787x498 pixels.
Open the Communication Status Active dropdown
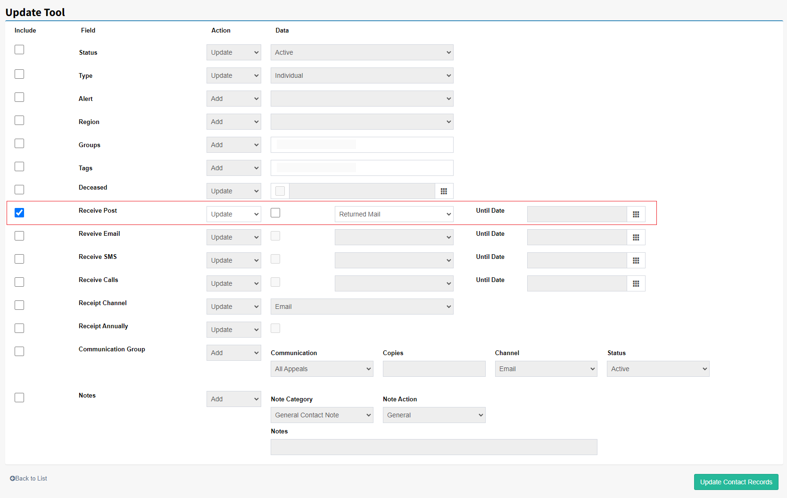[658, 369]
